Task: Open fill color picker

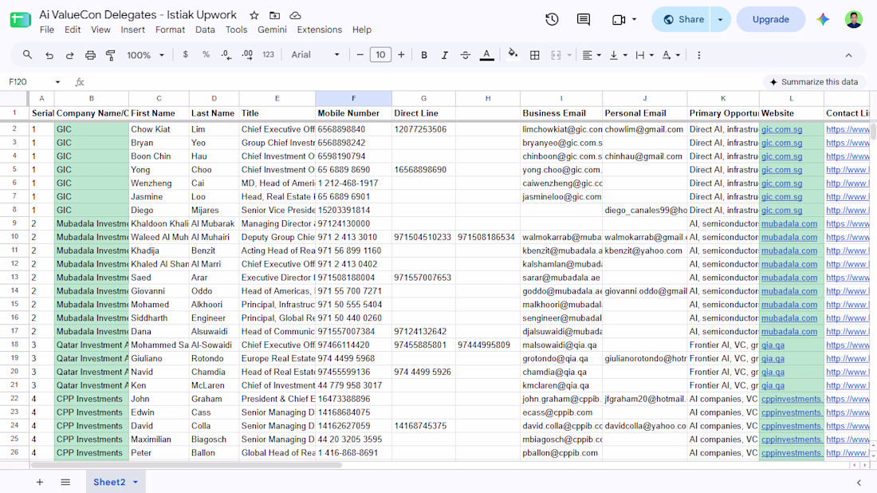Action: point(513,55)
